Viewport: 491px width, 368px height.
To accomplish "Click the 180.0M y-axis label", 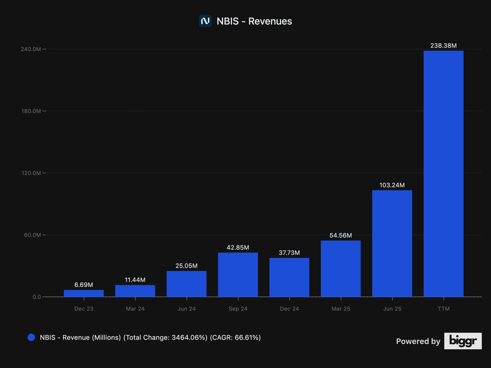I will 32,111.
